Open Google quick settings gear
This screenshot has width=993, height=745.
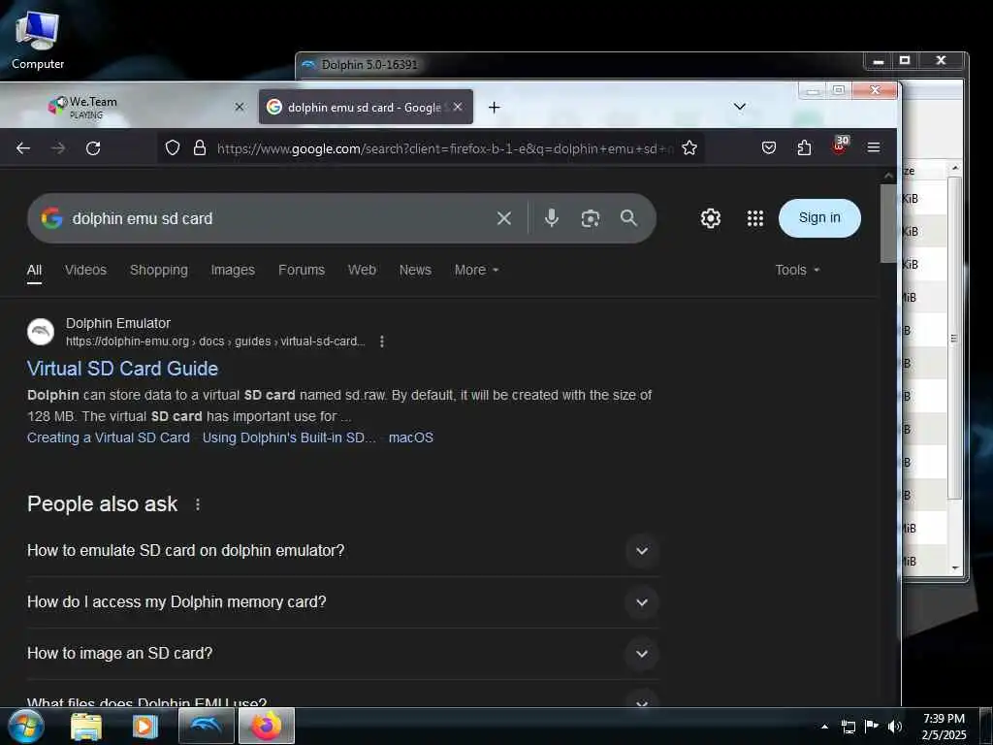click(x=711, y=218)
